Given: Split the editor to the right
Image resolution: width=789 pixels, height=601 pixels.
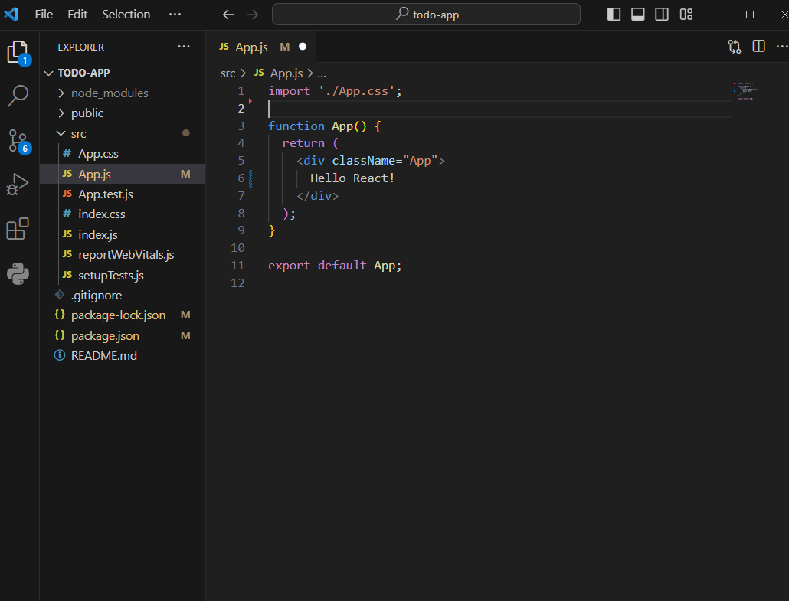Looking at the screenshot, I should tap(758, 47).
